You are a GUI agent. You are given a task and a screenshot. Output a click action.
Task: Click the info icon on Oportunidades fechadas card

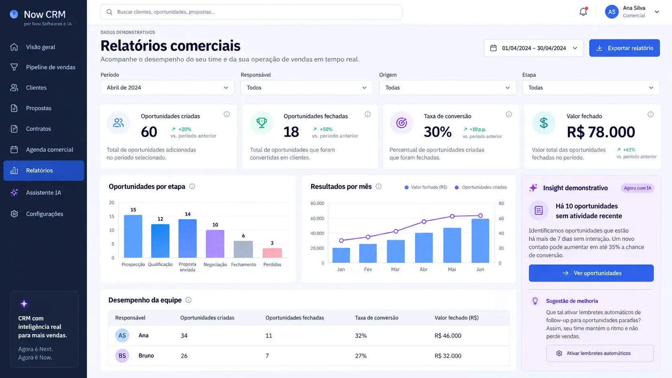tap(367, 114)
